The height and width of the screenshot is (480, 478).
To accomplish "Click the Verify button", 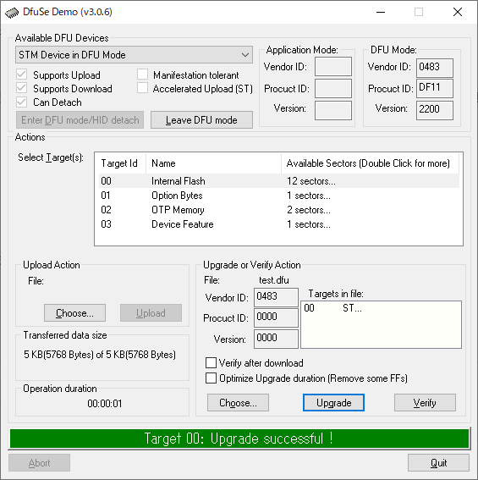I will pyautogui.click(x=425, y=403).
